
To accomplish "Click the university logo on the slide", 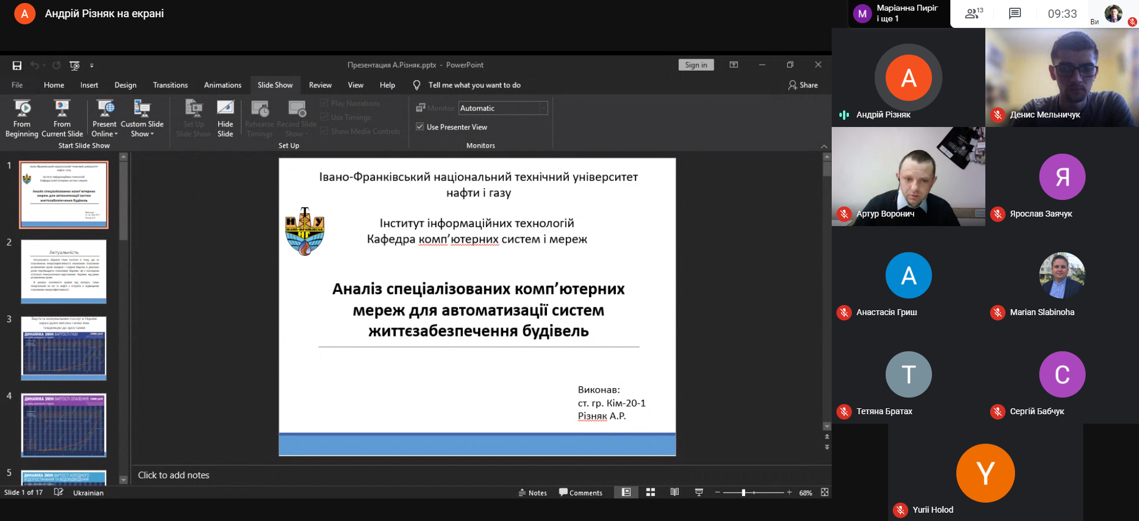I will (305, 231).
